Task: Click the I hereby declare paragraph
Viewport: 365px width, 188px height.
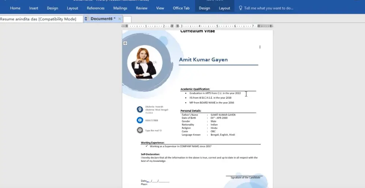Action: tap(199, 159)
